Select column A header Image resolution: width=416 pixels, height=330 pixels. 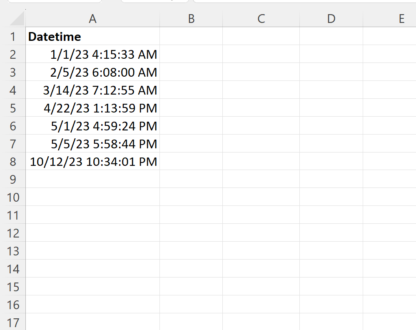point(92,19)
